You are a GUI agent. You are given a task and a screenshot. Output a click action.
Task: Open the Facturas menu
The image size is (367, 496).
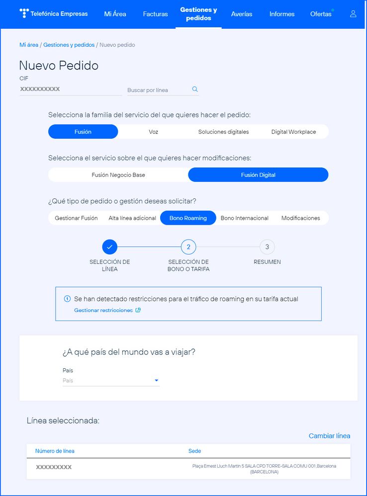155,14
